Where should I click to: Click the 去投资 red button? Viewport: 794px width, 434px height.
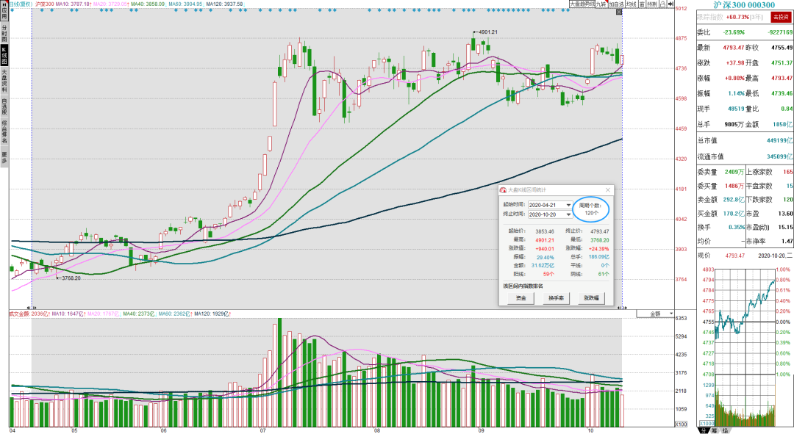(x=781, y=17)
